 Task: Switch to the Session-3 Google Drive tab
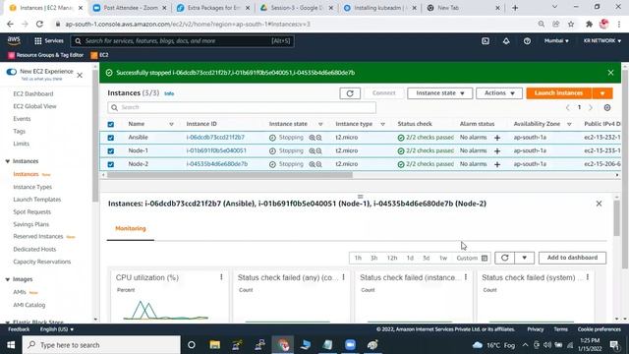click(297, 8)
